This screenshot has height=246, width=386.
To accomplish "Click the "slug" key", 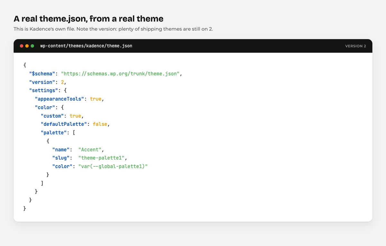I will coord(61,158).
